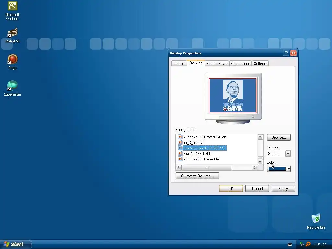This screenshot has width=332, height=249.
Task: Click Cancel in Display Properties
Action: [x=257, y=189]
